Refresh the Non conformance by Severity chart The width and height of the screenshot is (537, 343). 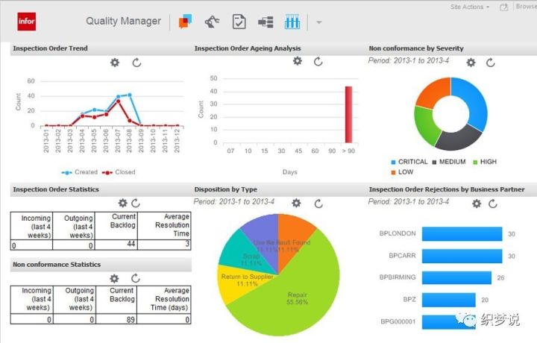tap(491, 63)
